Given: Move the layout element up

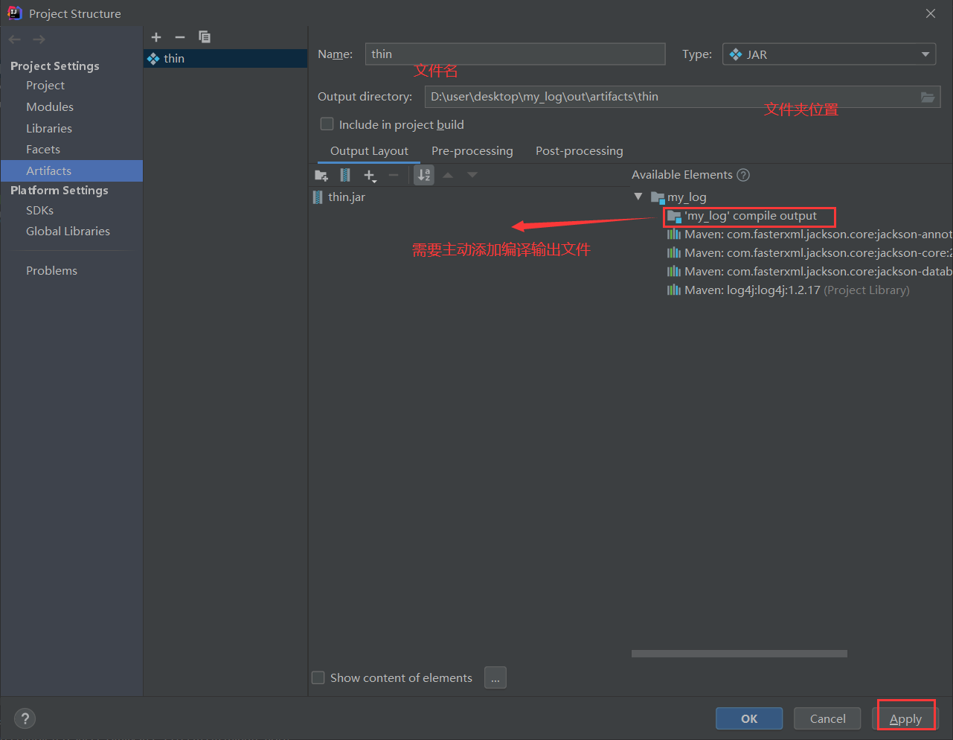Looking at the screenshot, I should [448, 175].
